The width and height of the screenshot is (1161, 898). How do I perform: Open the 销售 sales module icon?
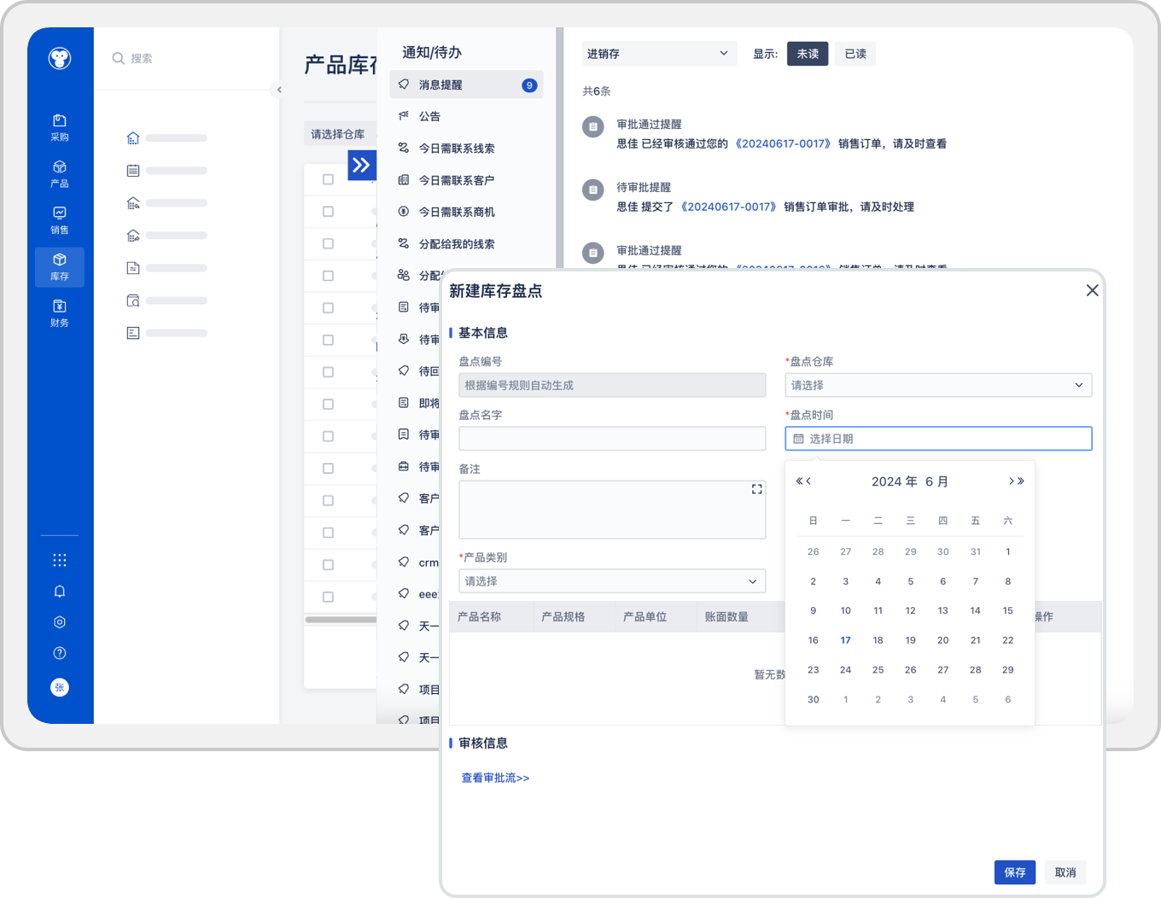(59, 219)
